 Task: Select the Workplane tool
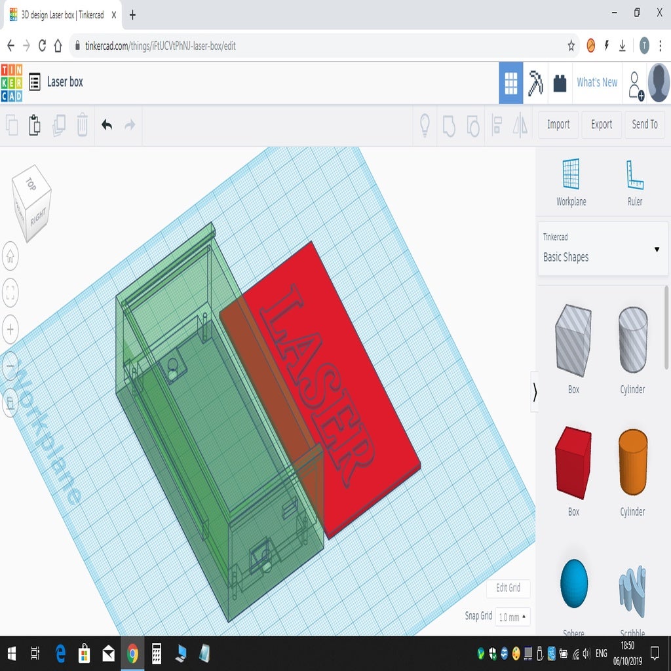click(571, 182)
